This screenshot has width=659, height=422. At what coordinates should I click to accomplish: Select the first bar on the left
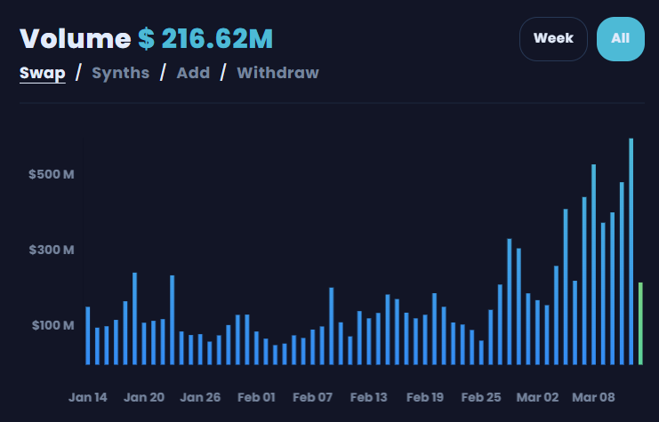[88, 335]
